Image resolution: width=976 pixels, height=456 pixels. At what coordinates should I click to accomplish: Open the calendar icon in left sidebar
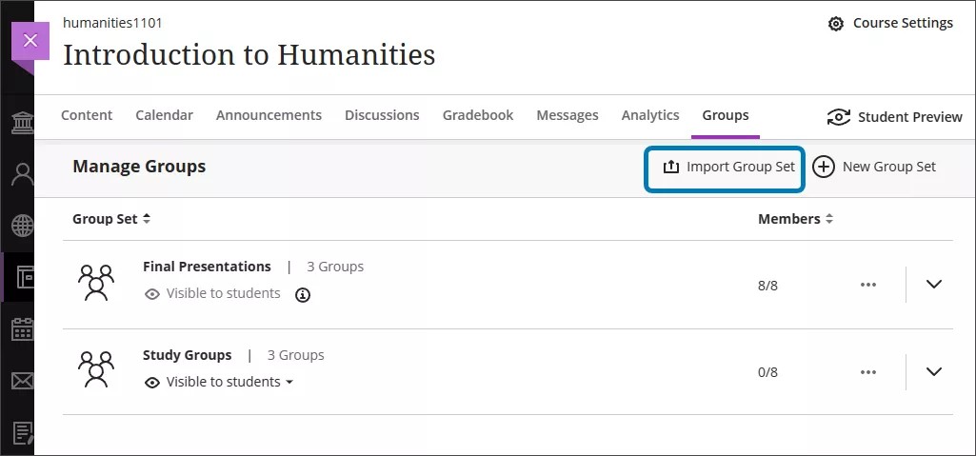click(x=21, y=330)
